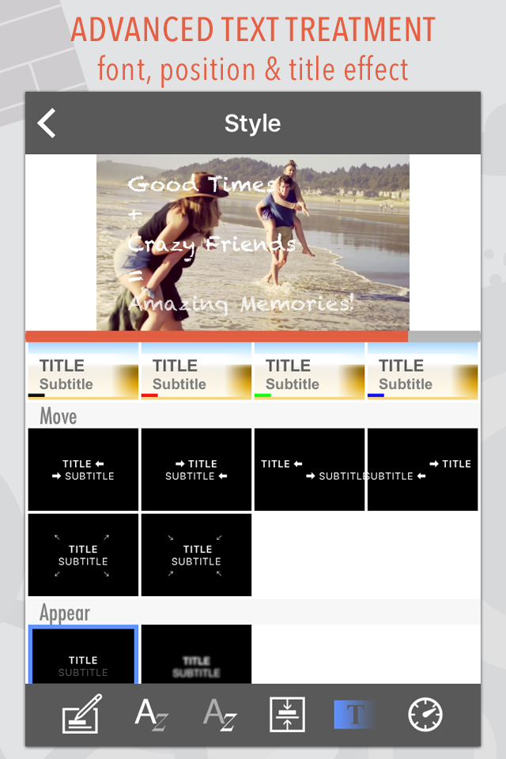Viewport: 506px width, 759px height.
Task: Click the Style screen title
Action: 253,123
